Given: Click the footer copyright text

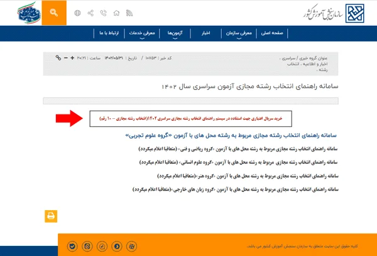Looking at the screenshot, I should (x=302, y=246).
